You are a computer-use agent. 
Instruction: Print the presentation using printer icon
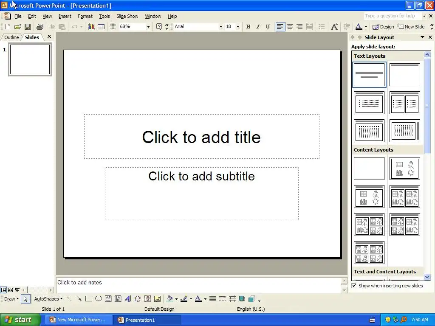(x=40, y=27)
